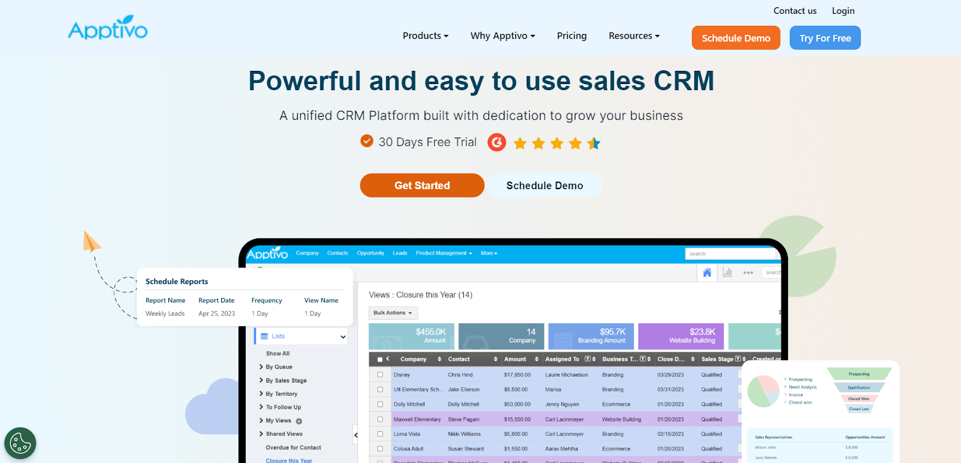Open the Bulk Actions dropdown
This screenshot has height=463, width=961.
point(393,313)
